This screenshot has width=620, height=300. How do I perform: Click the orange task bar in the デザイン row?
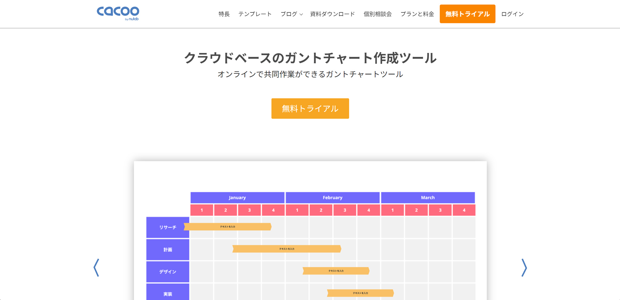point(336,271)
